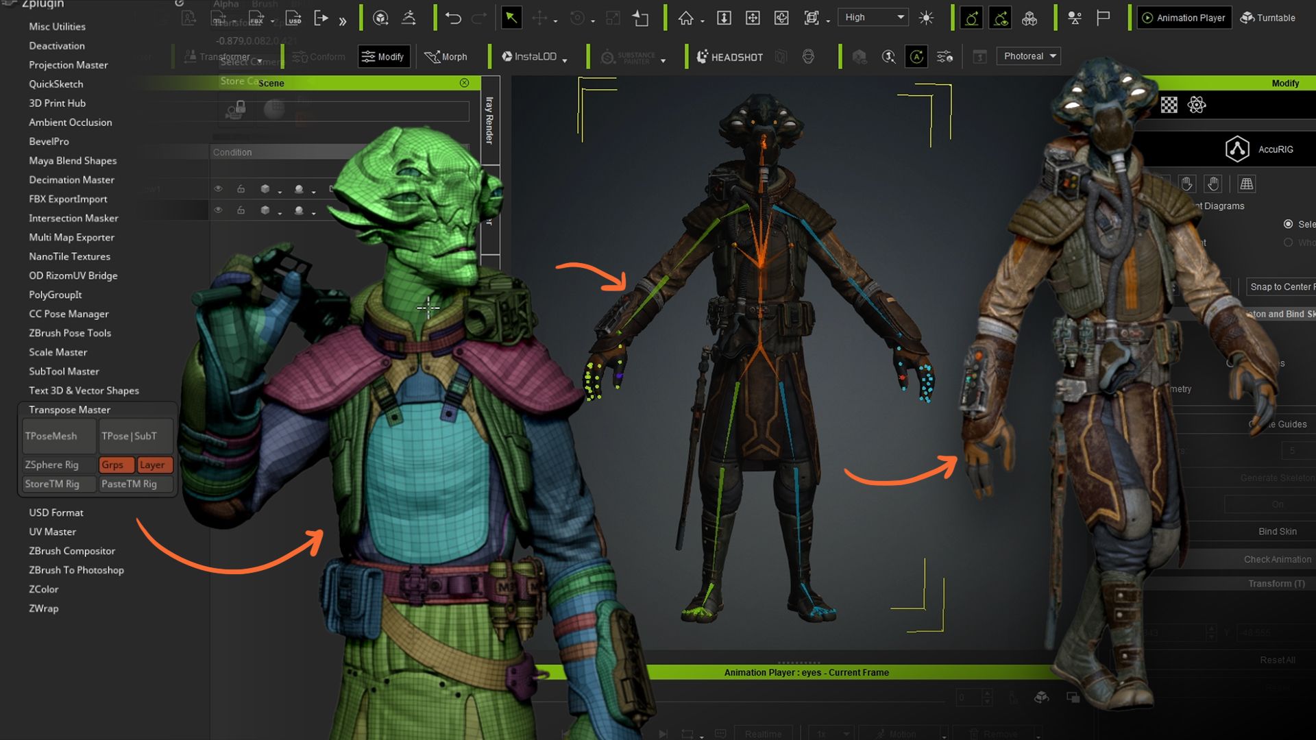Click the sun light icon
The height and width of the screenshot is (740, 1316).
tap(926, 18)
